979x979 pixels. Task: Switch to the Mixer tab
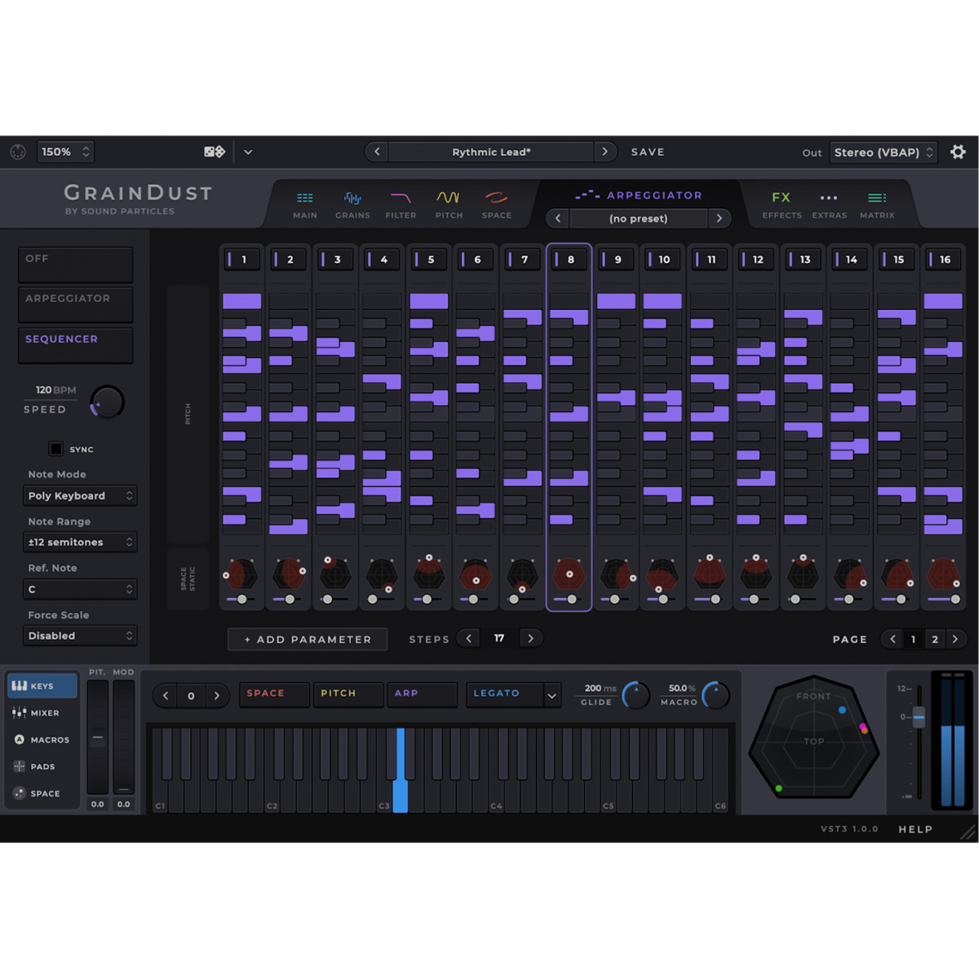[x=42, y=713]
